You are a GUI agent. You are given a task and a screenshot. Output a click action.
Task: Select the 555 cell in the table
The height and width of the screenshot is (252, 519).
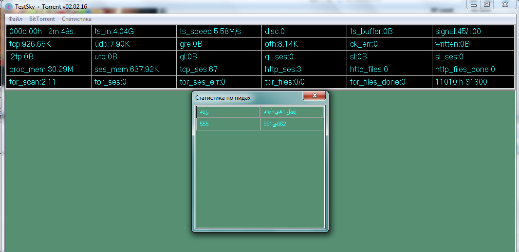tap(228, 124)
